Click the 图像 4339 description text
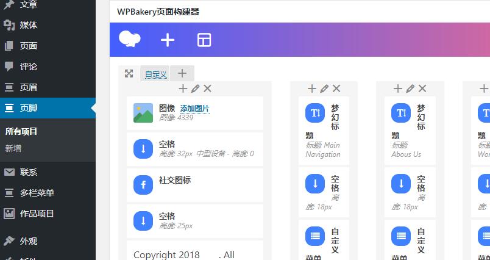 point(176,117)
